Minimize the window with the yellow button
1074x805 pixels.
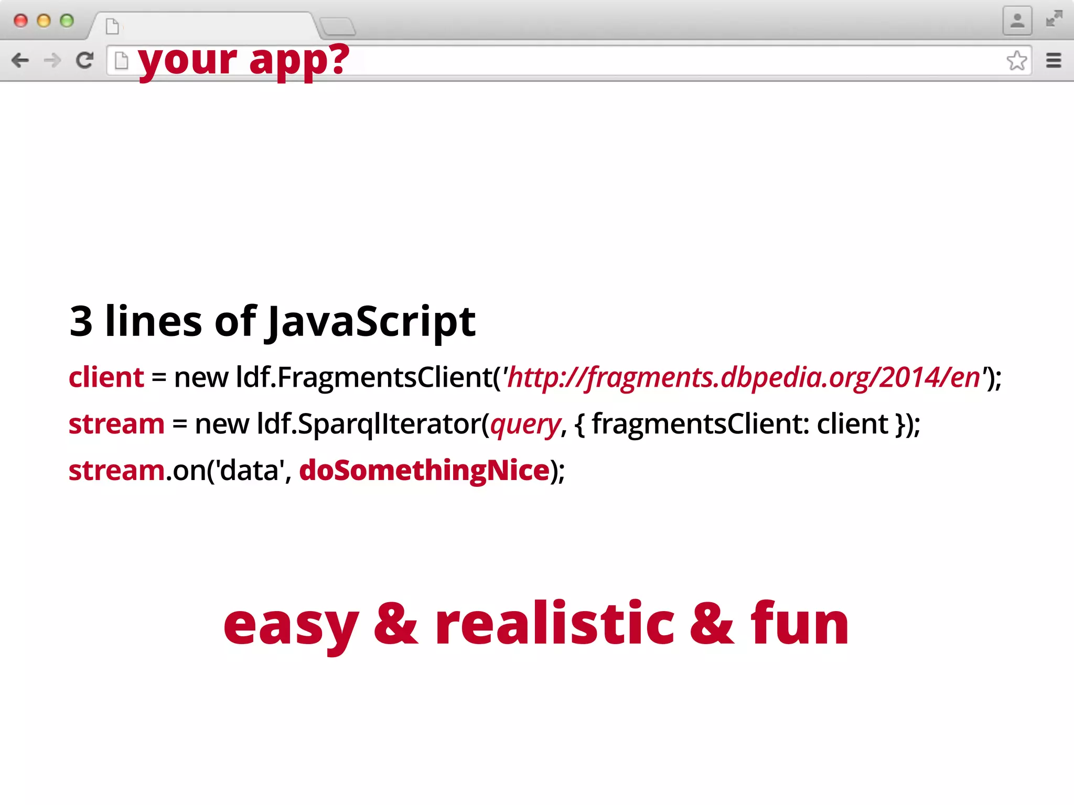point(44,20)
